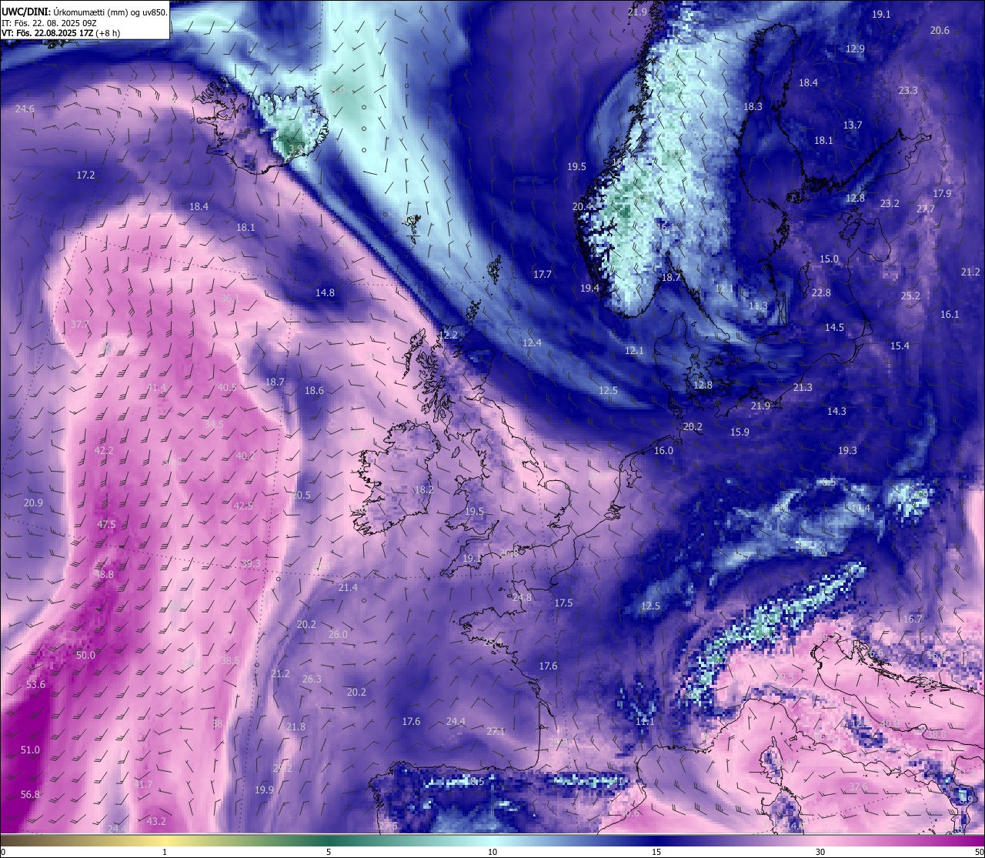Click the 47.5 value in the Atlantic

coord(106,525)
